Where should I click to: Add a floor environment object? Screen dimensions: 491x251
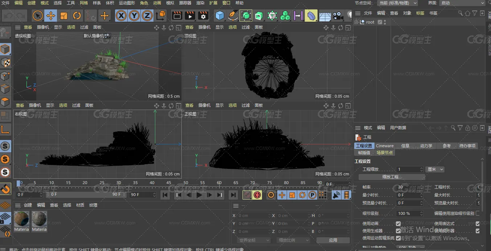pyautogui.click(x=325, y=16)
